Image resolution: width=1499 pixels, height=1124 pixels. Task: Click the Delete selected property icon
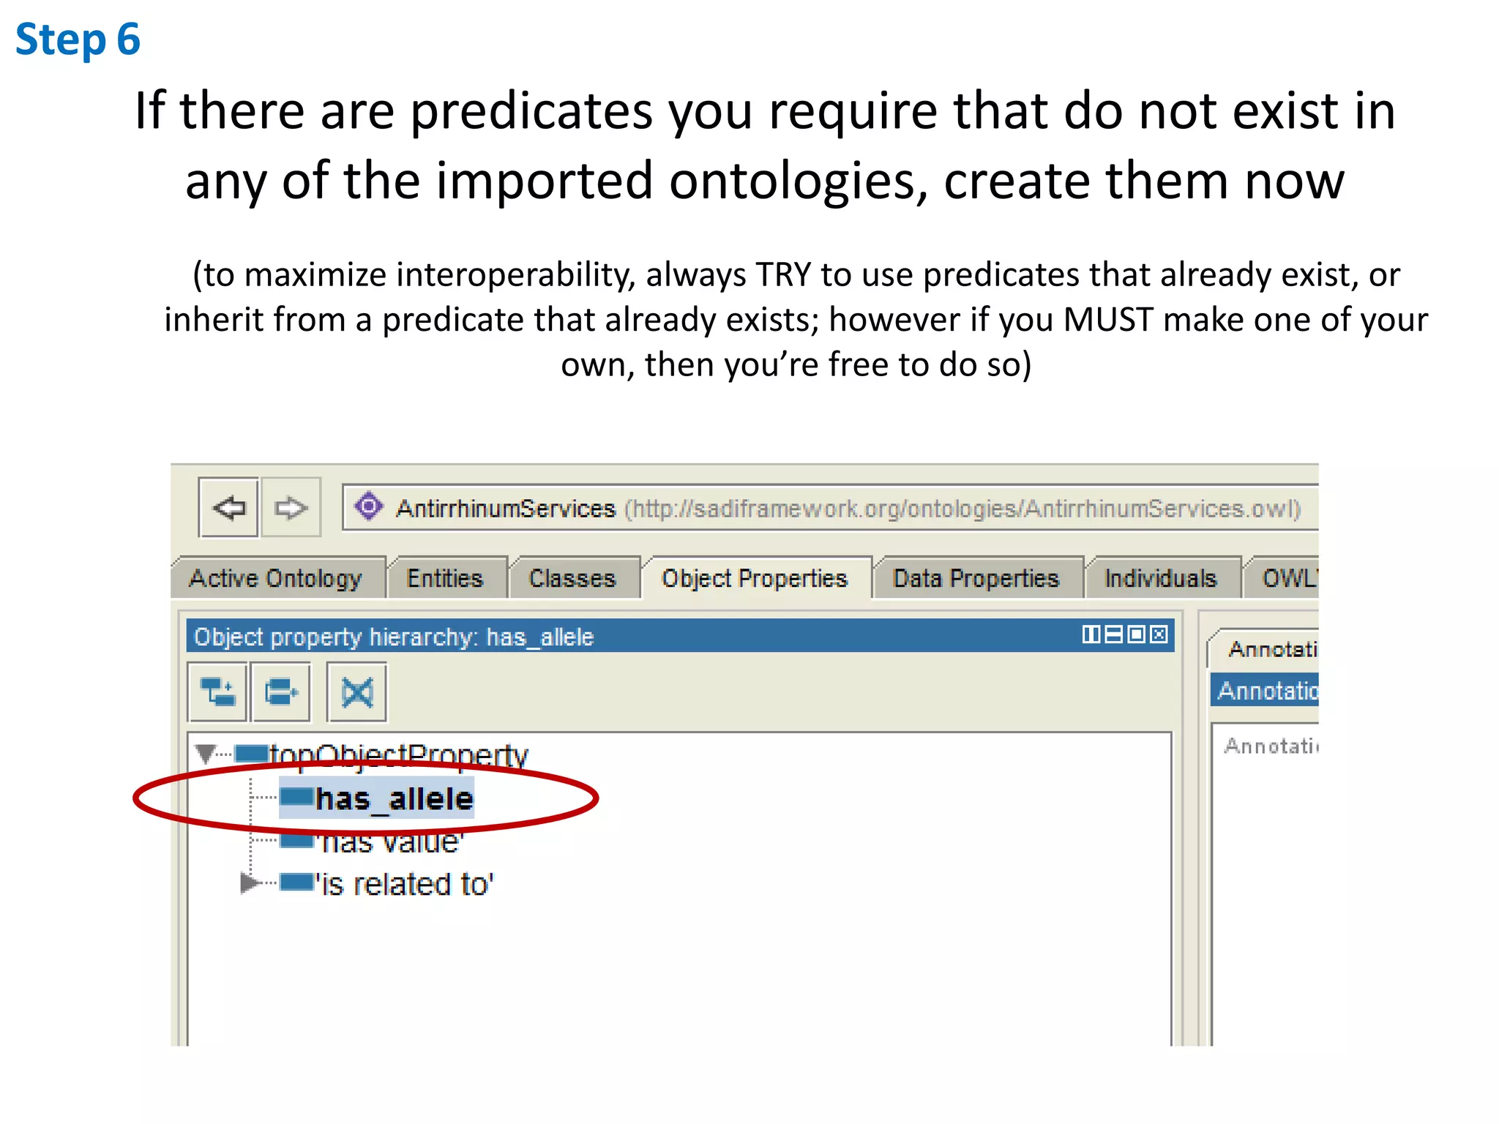(x=357, y=692)
